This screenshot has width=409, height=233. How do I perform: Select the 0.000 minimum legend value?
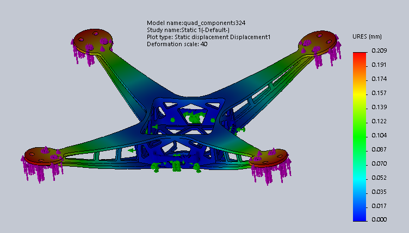click(379, 219)
